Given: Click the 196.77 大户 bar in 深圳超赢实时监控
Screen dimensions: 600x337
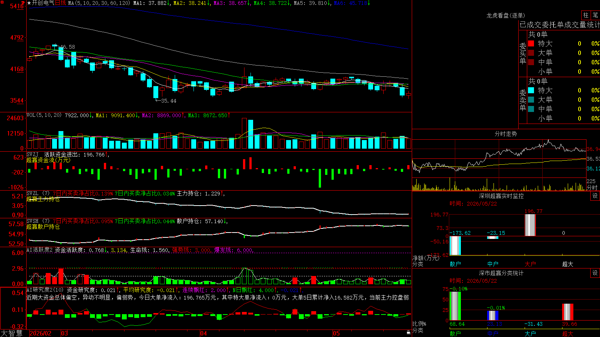Looking at the screenshot, I should coord(530,225).
